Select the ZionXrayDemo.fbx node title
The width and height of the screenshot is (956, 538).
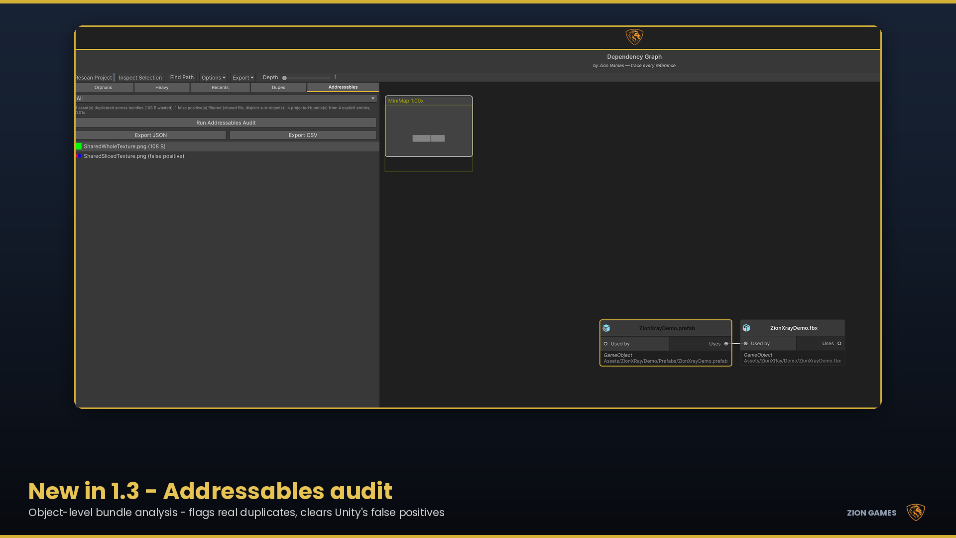tap(794, 328)
